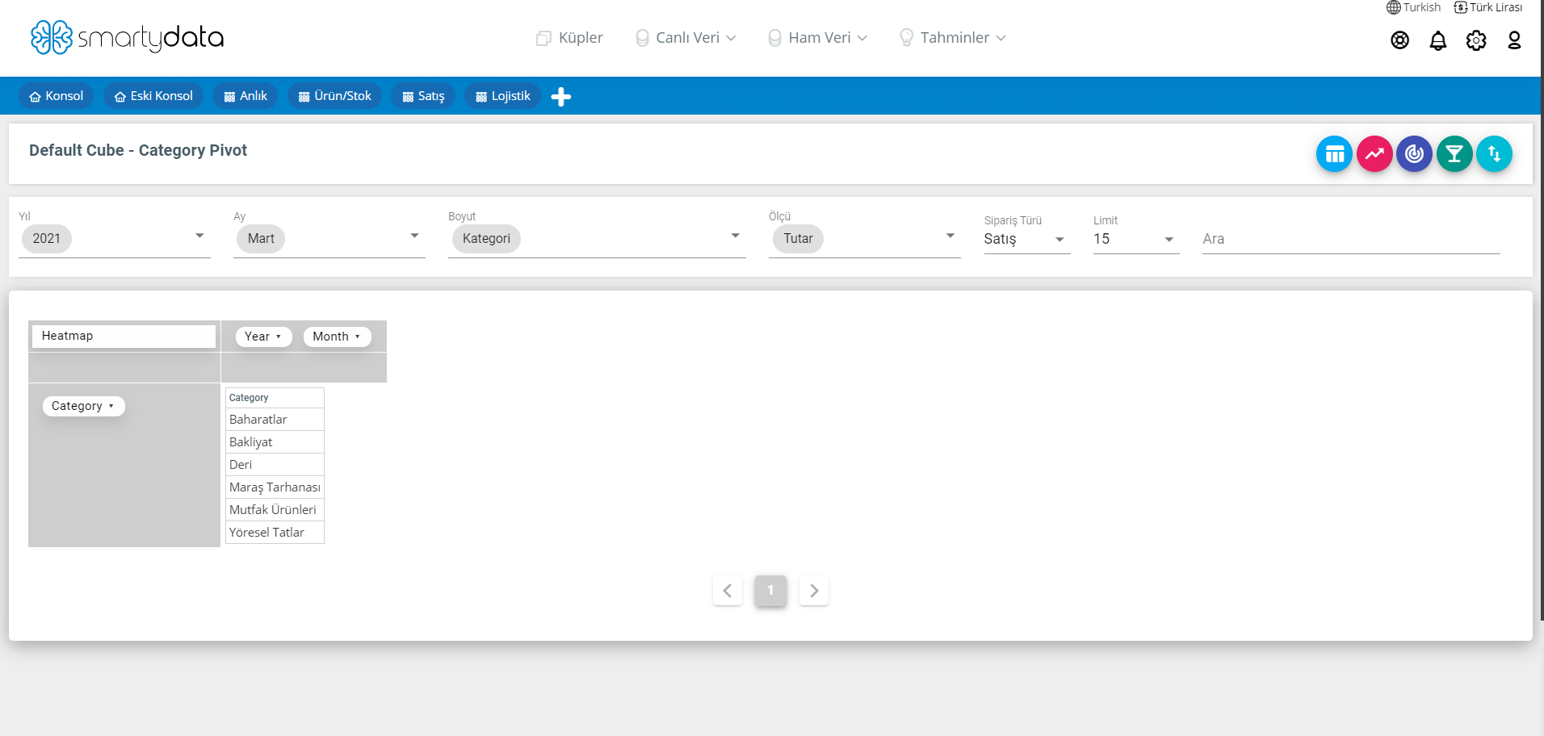1544x736 pixels.
Task: Open the Satış tab
Action: tap(423, 96)
